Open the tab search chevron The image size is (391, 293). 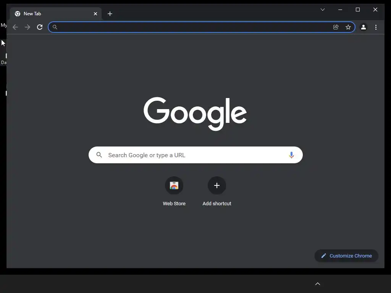click(322, 10)
